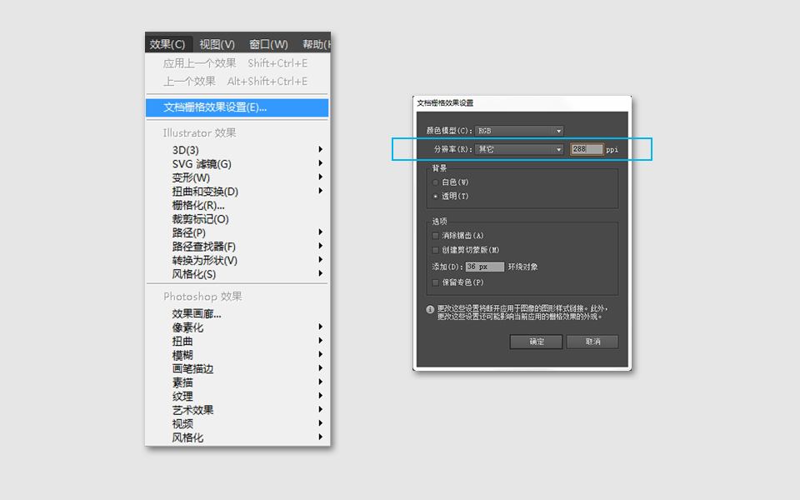Viewport: 800px width, 500px height.
Task: Click the info icon beside the warning text
Action: pyautogui.click(x=430, y=309)
